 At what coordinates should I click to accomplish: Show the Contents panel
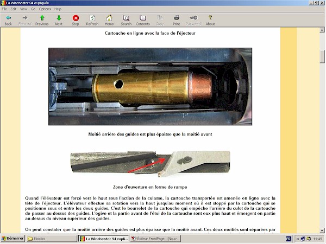143,20
